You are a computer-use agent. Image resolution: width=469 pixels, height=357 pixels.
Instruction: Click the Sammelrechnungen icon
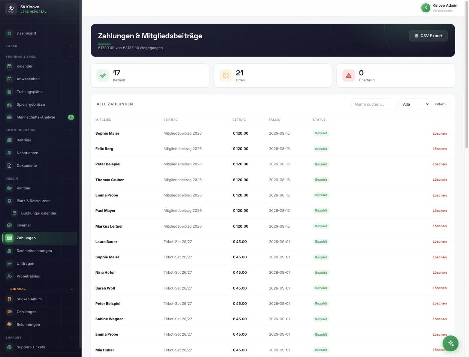(x=9, y=251)
